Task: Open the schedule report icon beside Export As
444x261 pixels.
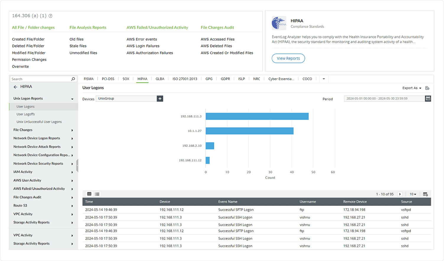Action: coord(427,88)
